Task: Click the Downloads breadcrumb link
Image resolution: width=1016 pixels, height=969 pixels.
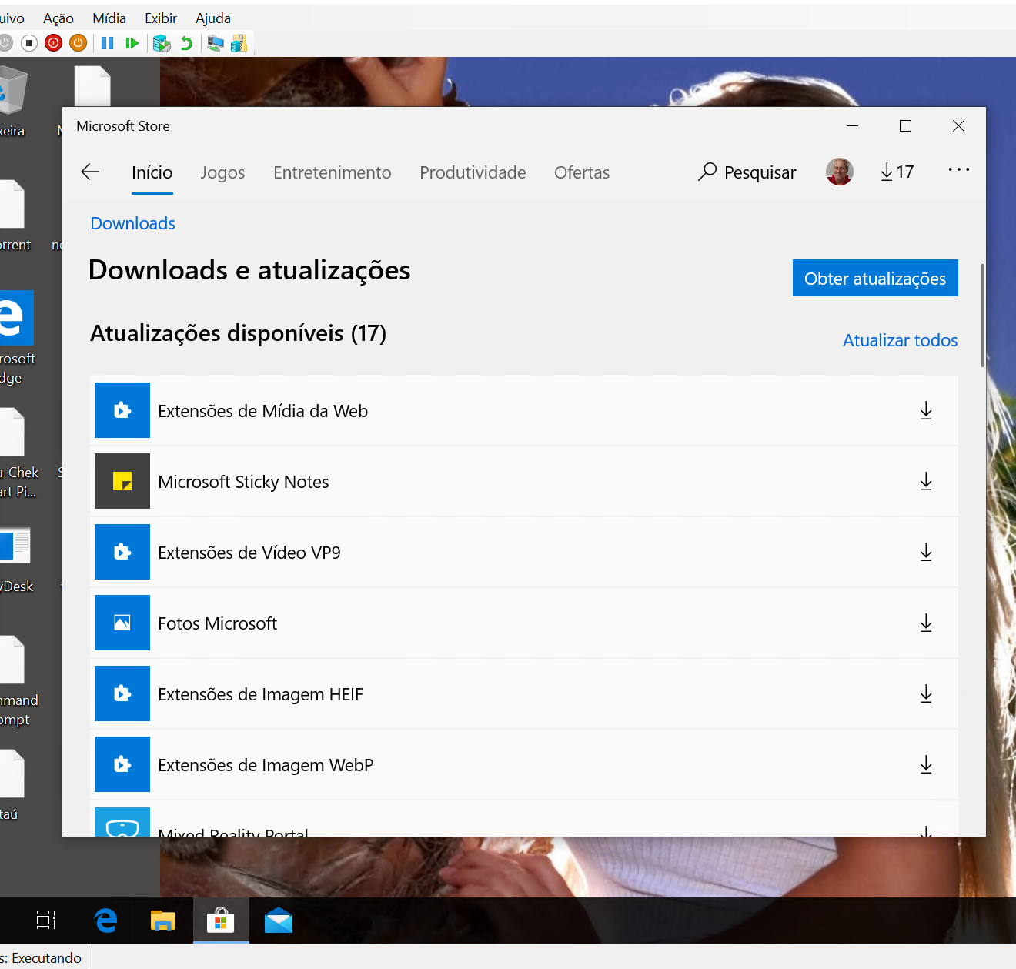Action: 133,223
